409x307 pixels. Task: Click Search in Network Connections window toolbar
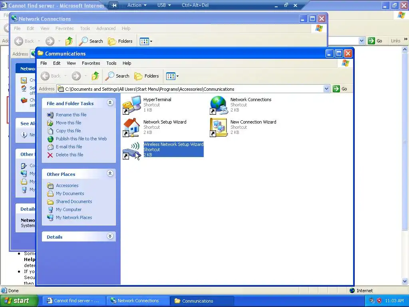click(91, 41)
